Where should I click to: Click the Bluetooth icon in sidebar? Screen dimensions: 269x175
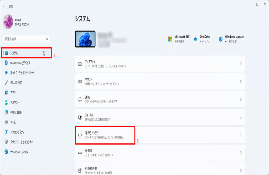[x=6, y=63]
